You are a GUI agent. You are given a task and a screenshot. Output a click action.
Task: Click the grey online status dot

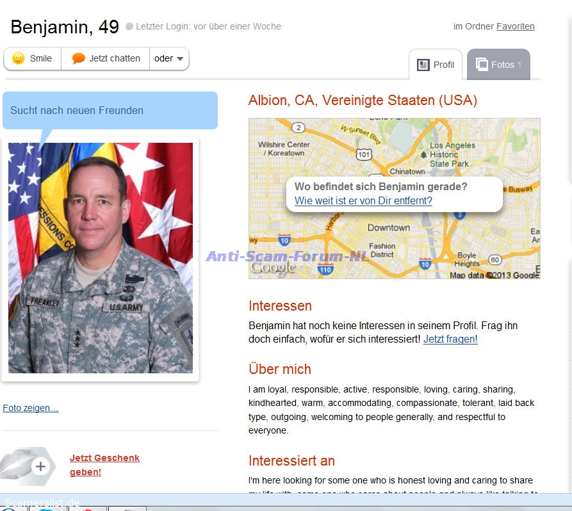pyautogui.click(x=129, y=26)
